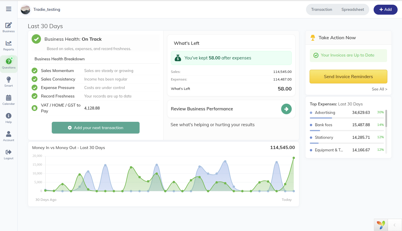Click the Send Invoice Reminders button
Screen dimensions: 402x231
pos(348,76)
